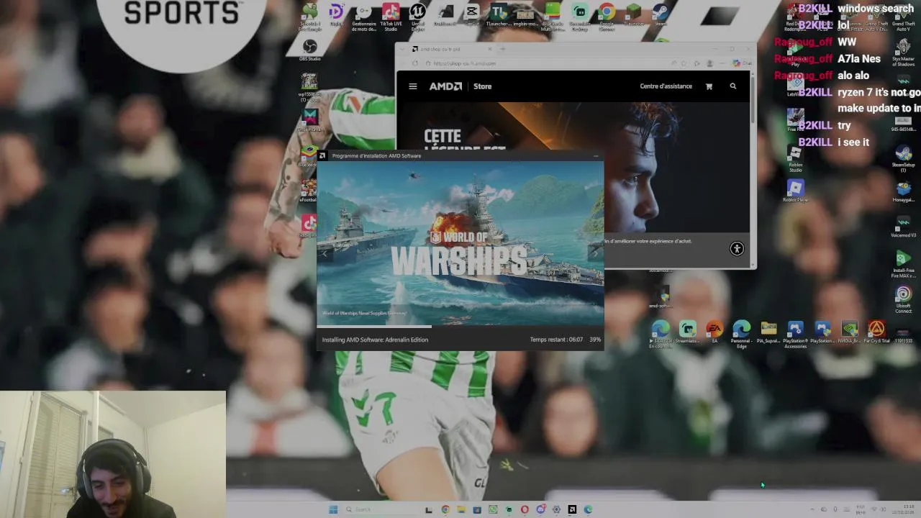
Task: Click 'Installing AMD Software: Adrenalin Edition' text
Action: point(375,340)
